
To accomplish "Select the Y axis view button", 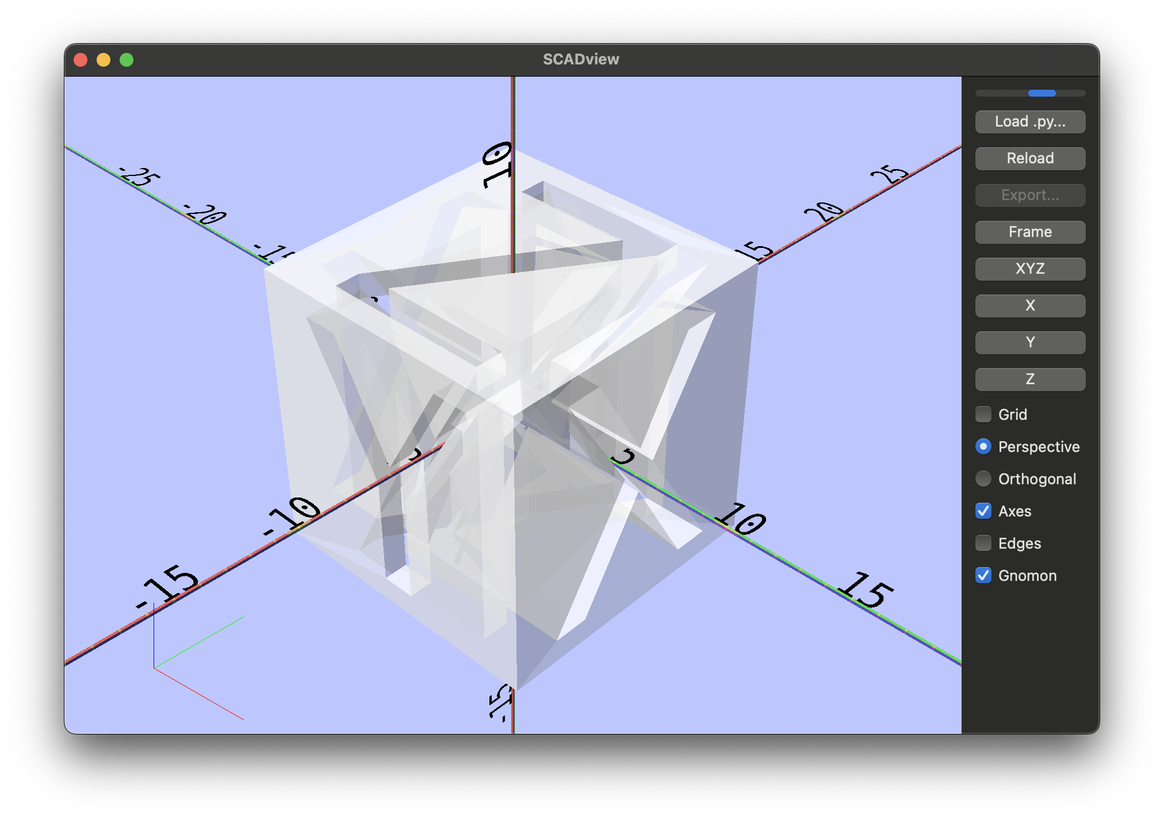I will (x=1030, y=343).
